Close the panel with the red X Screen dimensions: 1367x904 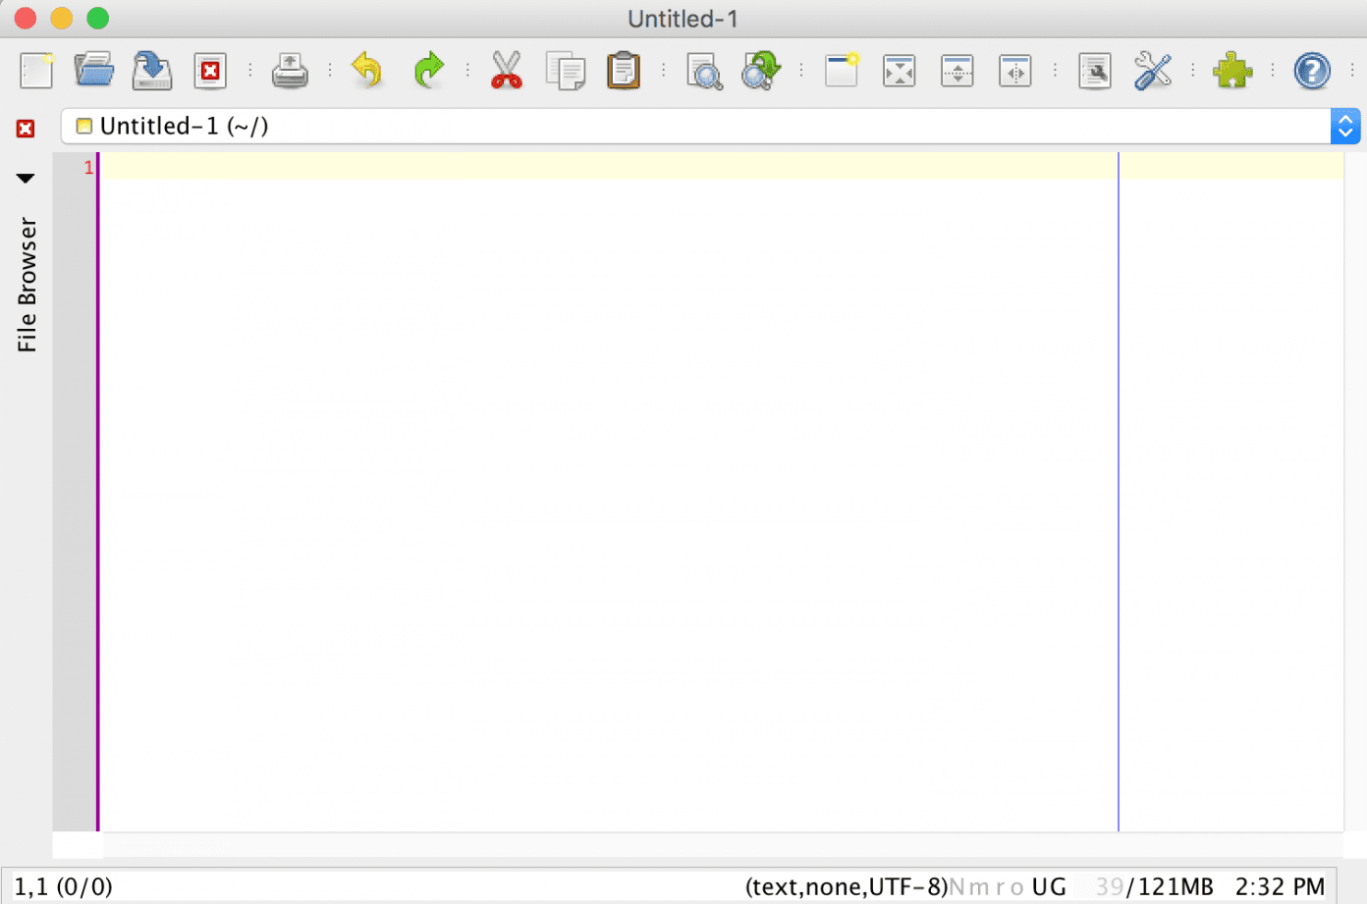[x=25, y=128]
